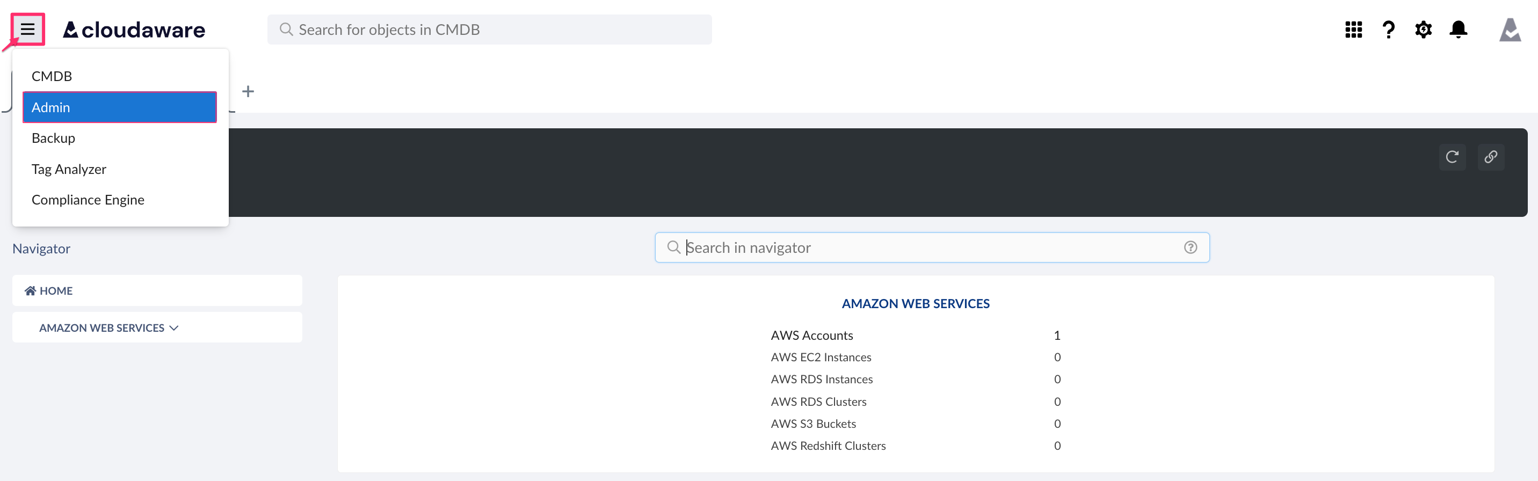Refresh the dashboard with reload icon
The width and height of the screenshot is (1538, 481).
click(1452, 157)
